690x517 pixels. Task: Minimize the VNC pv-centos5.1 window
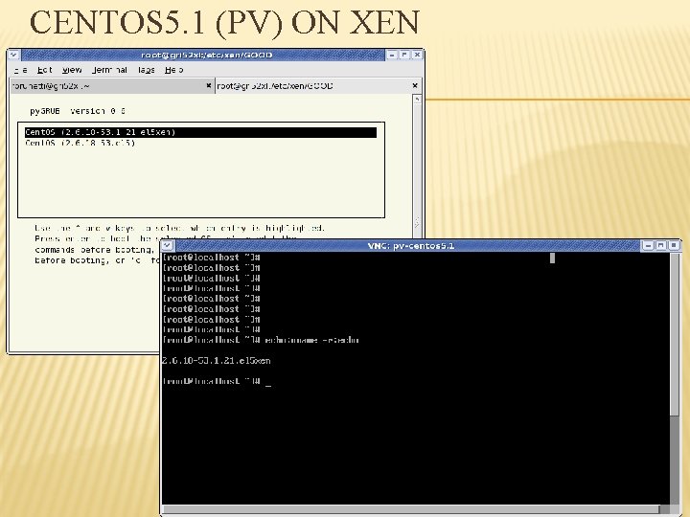[647, 245]
